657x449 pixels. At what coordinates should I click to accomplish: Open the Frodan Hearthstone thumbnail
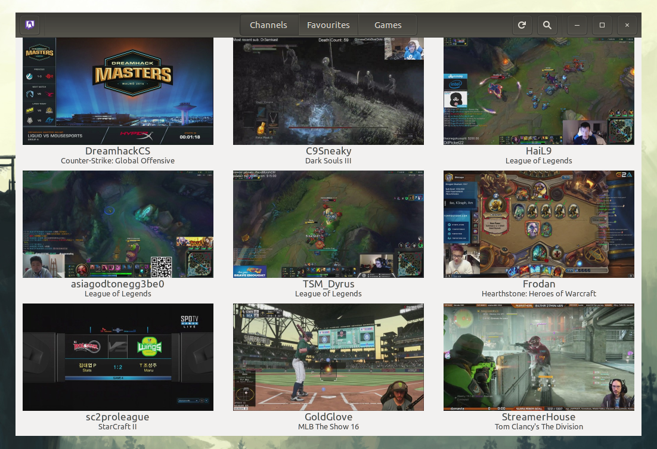point(539,224)
